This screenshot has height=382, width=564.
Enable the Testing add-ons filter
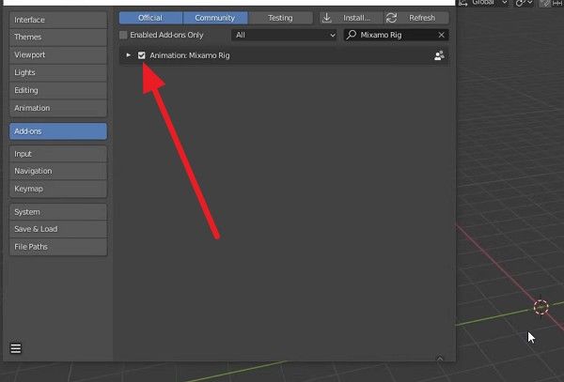[x=280, y=18]
